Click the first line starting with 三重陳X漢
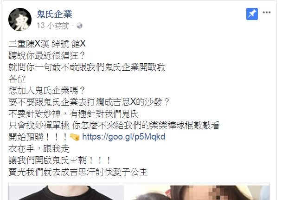Viewport: 282px width, 200px height. tap(47, 44)
